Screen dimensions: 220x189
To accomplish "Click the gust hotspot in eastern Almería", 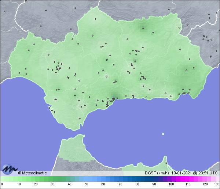I will click(x=193, y=68).
